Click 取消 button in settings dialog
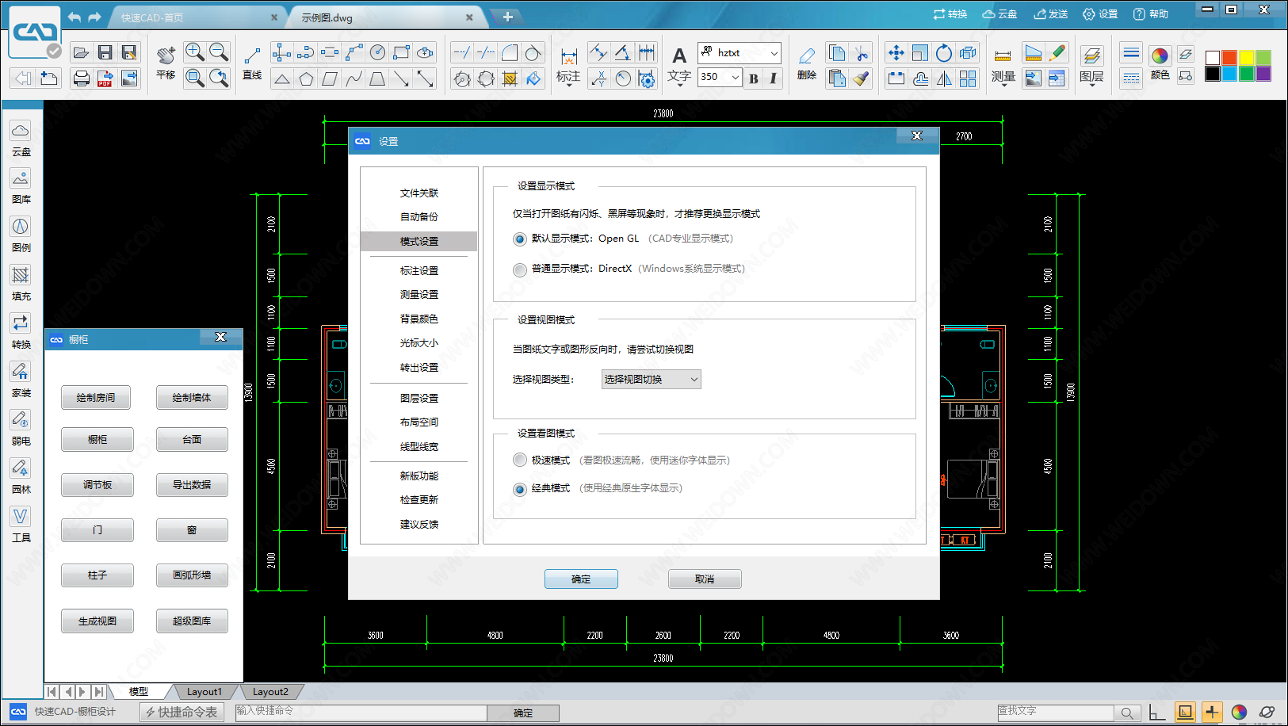The height and width of the screenshot is (726, 1288). [705, 579]
